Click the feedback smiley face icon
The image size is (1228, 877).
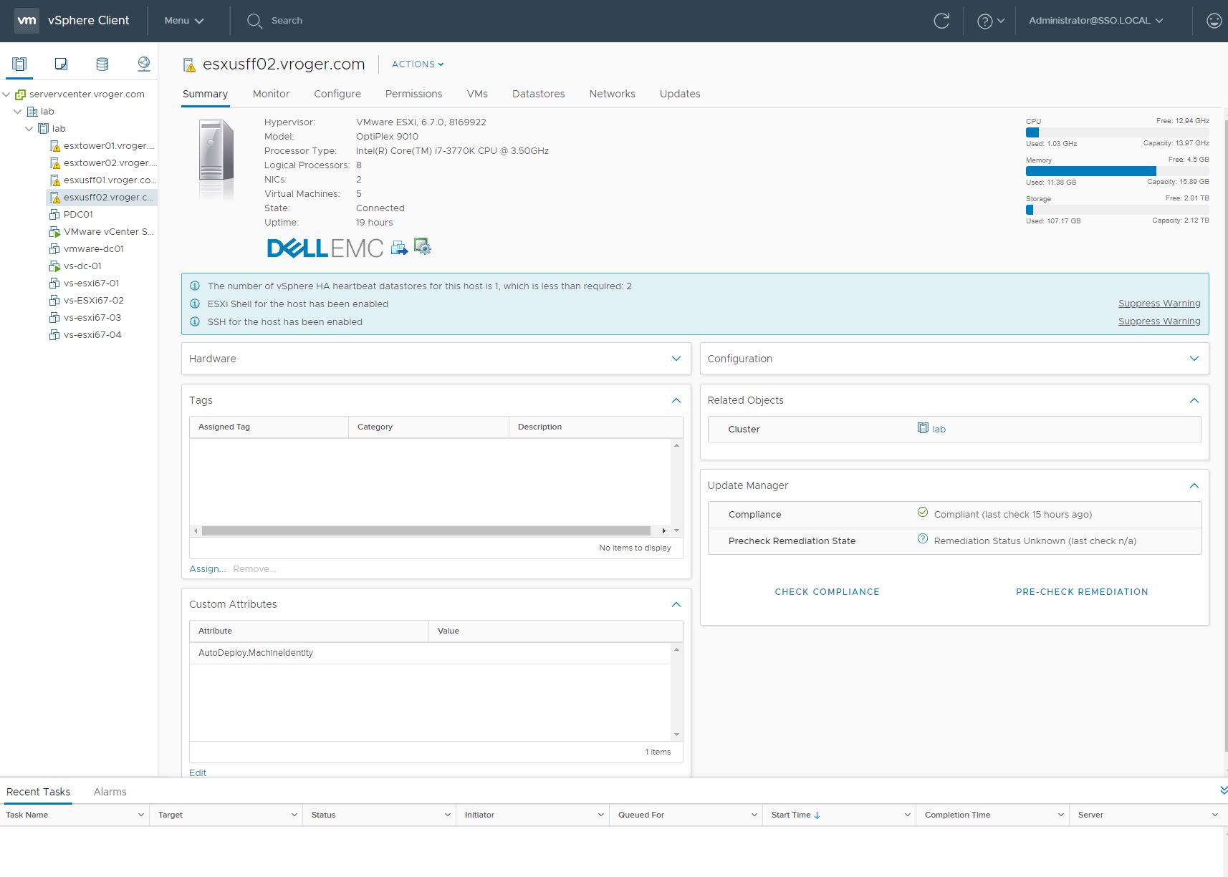tap(1214, 21)
